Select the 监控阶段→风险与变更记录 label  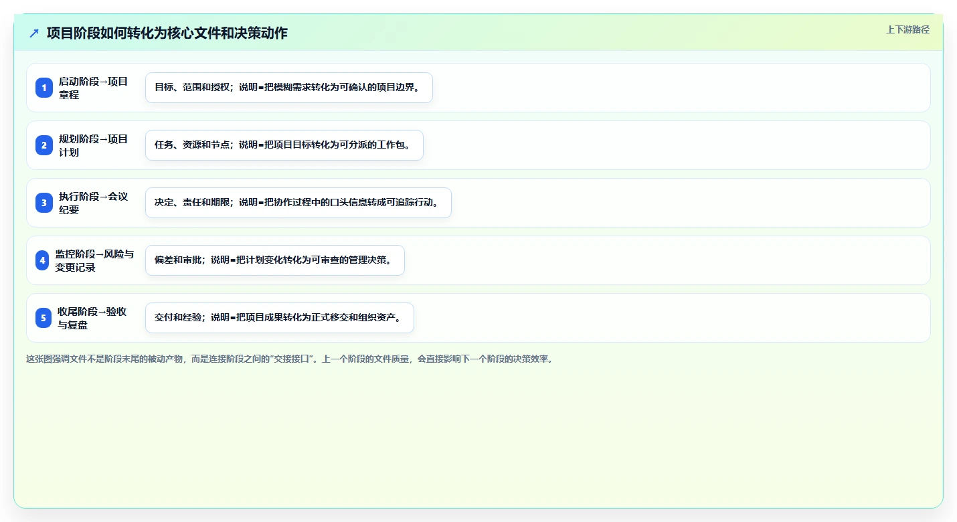94,260
